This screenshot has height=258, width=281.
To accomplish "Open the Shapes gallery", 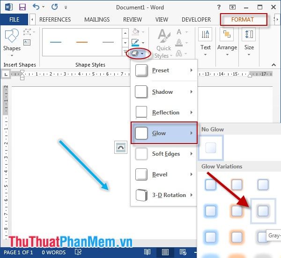I will click(x=12, y=40).
